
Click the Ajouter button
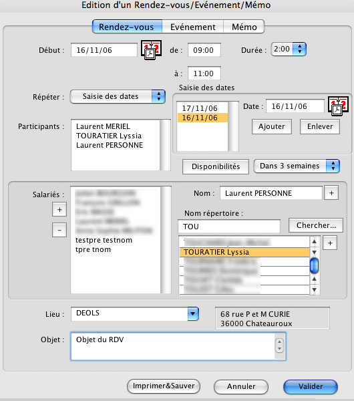(272, 126)
